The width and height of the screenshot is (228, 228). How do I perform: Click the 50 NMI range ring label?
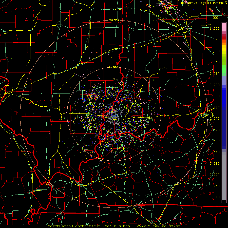[x=114, y=67]
